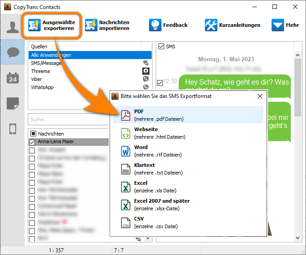Click the red PDF file icon
Viewport: 306px width, 255px height.
pos(126,115)
